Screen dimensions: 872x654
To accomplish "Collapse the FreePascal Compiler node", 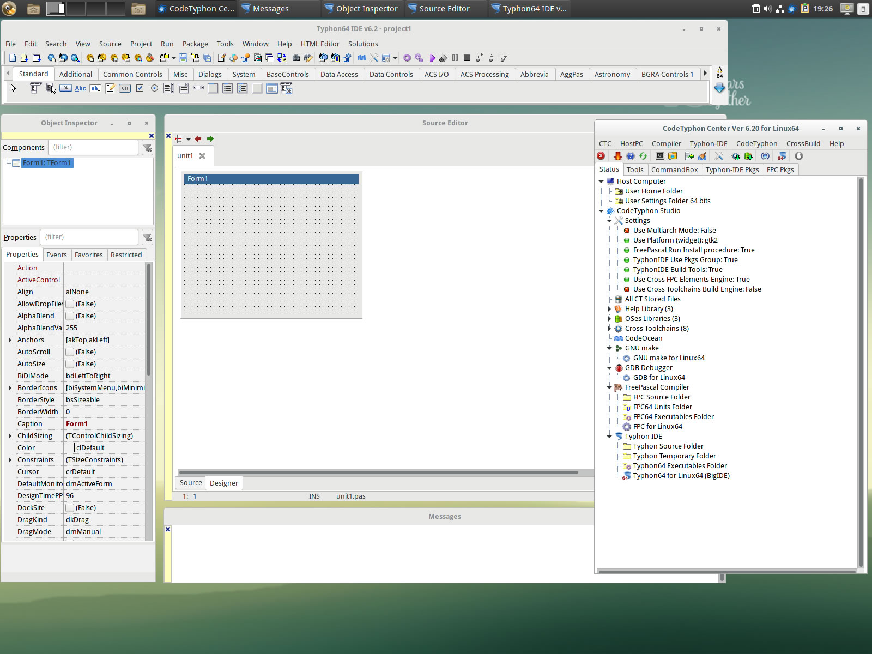I will click(x=609, y=387).
